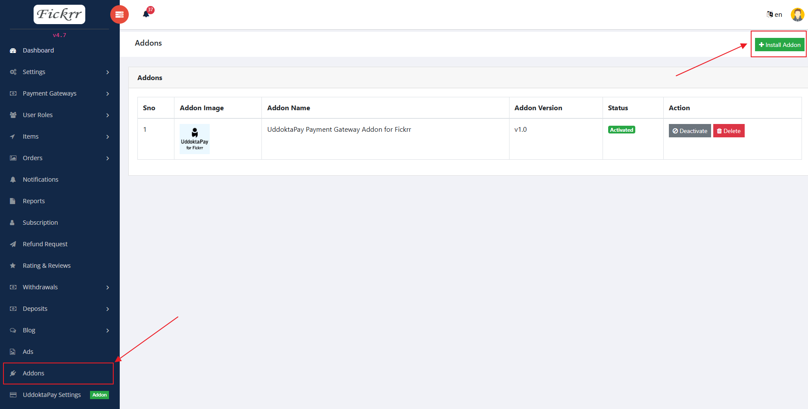Open the user profile avatar
The width and height of the screenshot is (808, 409).
[797, 15]
